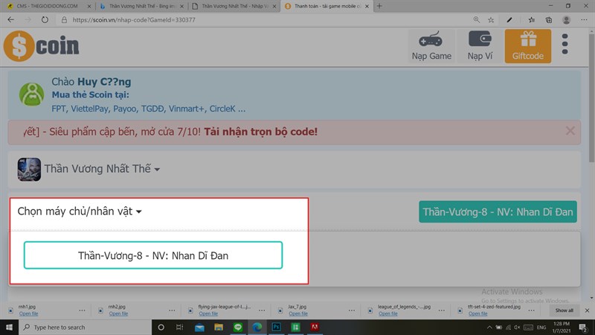The height and width of the screenshot is (335, 595).
Task: Switch to Thần Vương Nhất Thế - Bing tab
Action: [142, 6]
